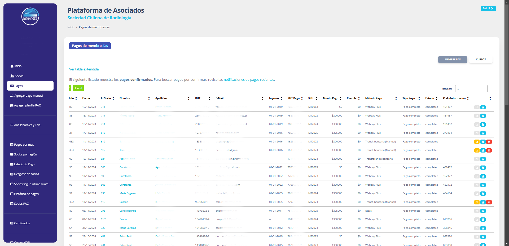The width and height of the screenshot is (509, 246).
Task: Edit order 492 using the yellow edit icon
Action: 477,202
